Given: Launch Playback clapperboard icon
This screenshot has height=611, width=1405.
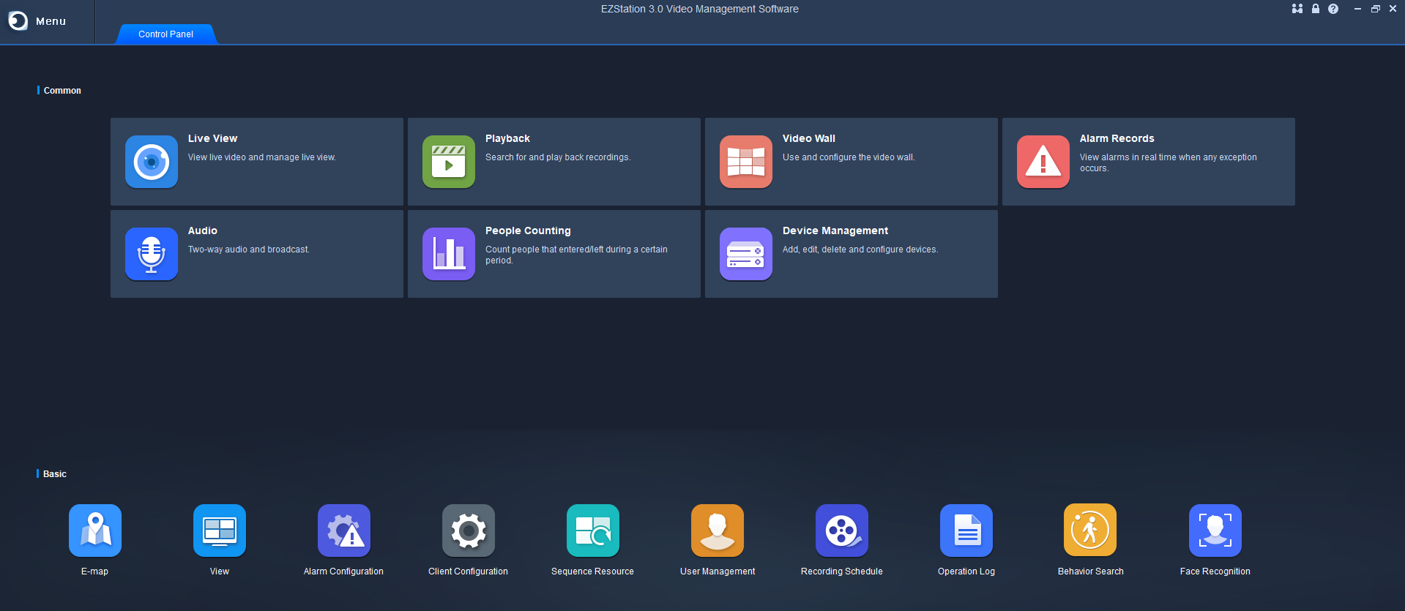Looking at the screenshot, I should (449, 162).
